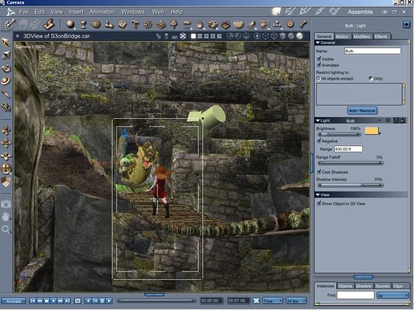The image size is (414, 310).
Task: Select the Zoom magnifier tool
Action: 6,229
